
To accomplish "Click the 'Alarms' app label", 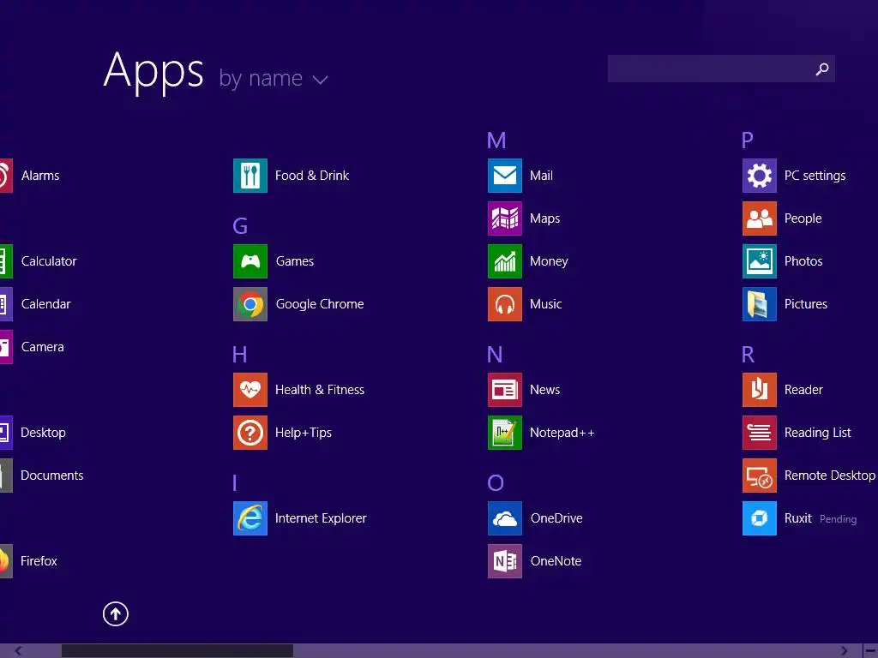I will tap(40, 176).
